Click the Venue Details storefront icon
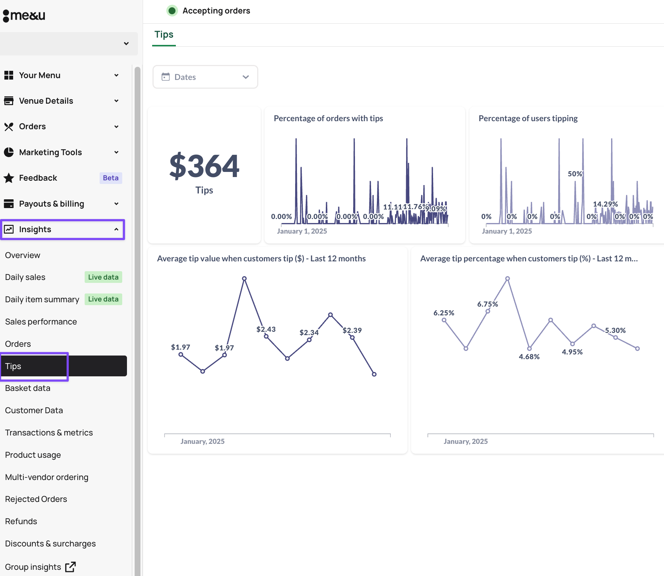The height and width of the screenshot is (576, 664). 9,101
